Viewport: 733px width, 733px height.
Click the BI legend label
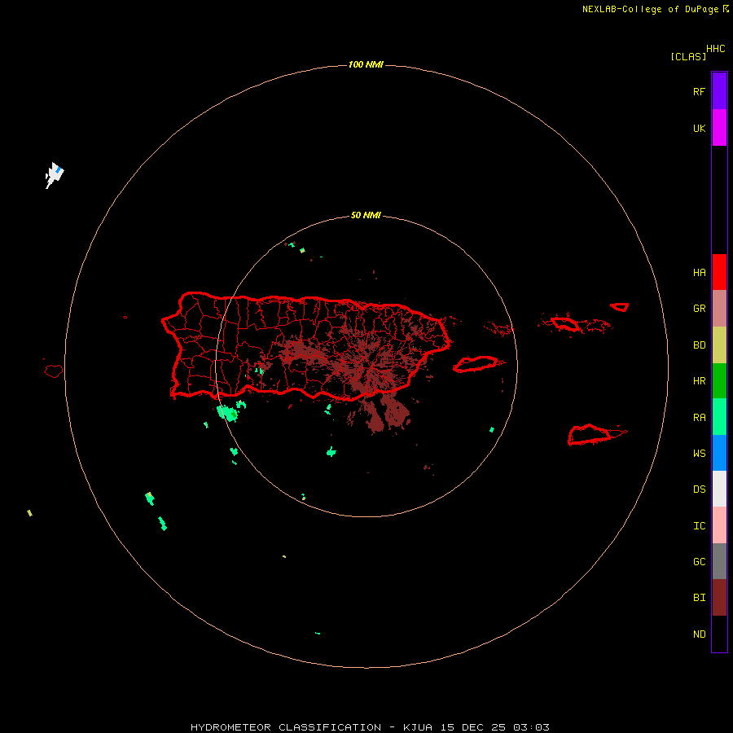pos(699,598)
